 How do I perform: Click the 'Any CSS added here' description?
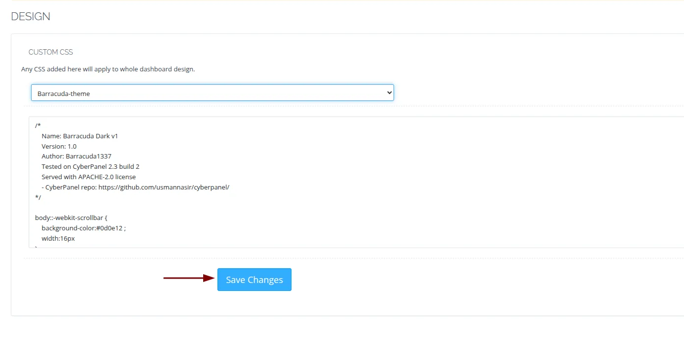pos(108,69)
